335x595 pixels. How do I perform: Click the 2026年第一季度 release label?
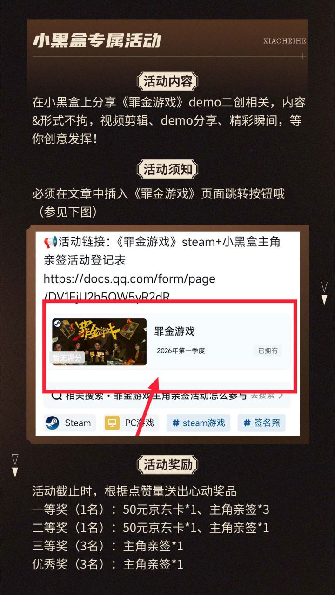(181, 350)
